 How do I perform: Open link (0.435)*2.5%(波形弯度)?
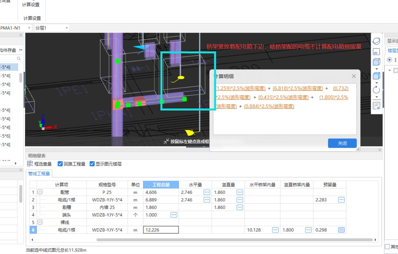[283, 97]
